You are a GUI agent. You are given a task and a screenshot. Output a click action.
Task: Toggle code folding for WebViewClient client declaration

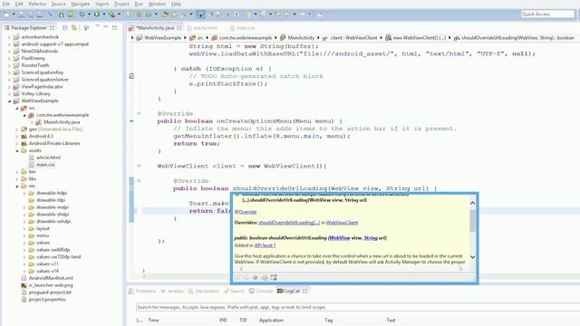(x=139, y=166)
